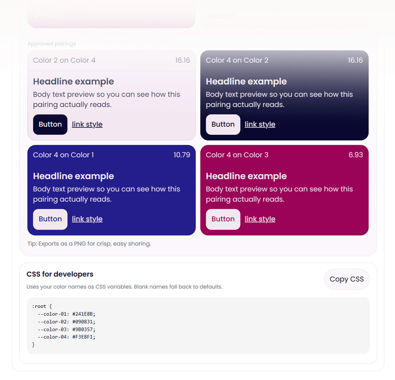Viewport: 395px width, 380px height.
Task: Click the #9B0357 color swatch
Action: [x=111, y=17]
